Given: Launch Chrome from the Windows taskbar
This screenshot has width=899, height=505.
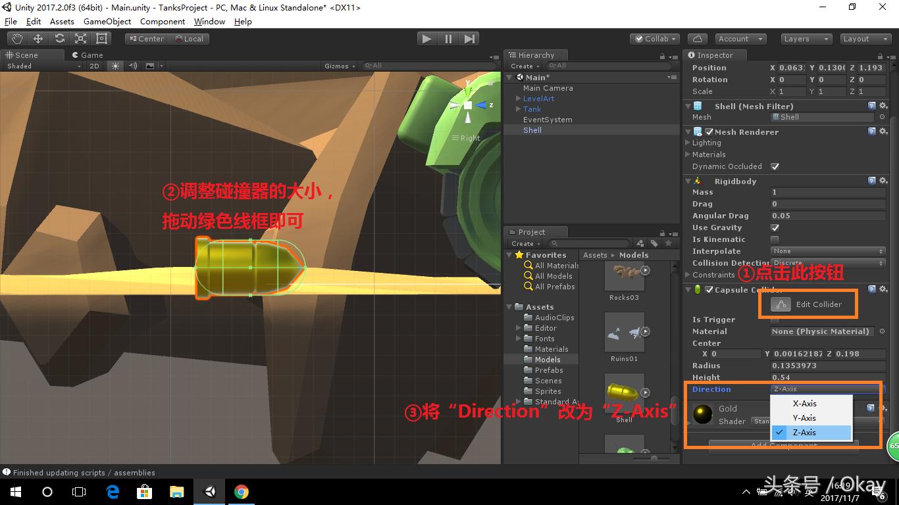Looking at the screenshot, I should point(242,491).
